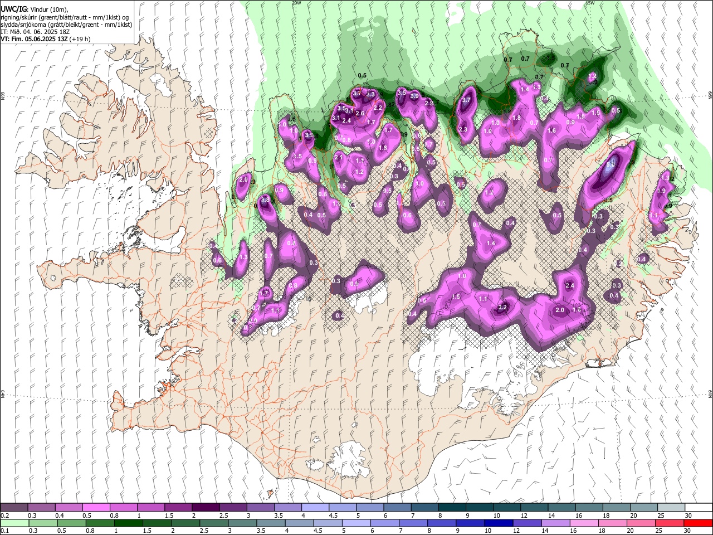Click the 'rigning/skúrir' legend description line
The image size is (713, 535).
66,17
